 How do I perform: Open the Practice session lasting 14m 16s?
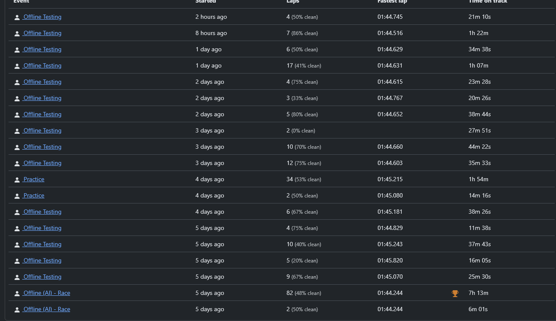coord(33,195)
